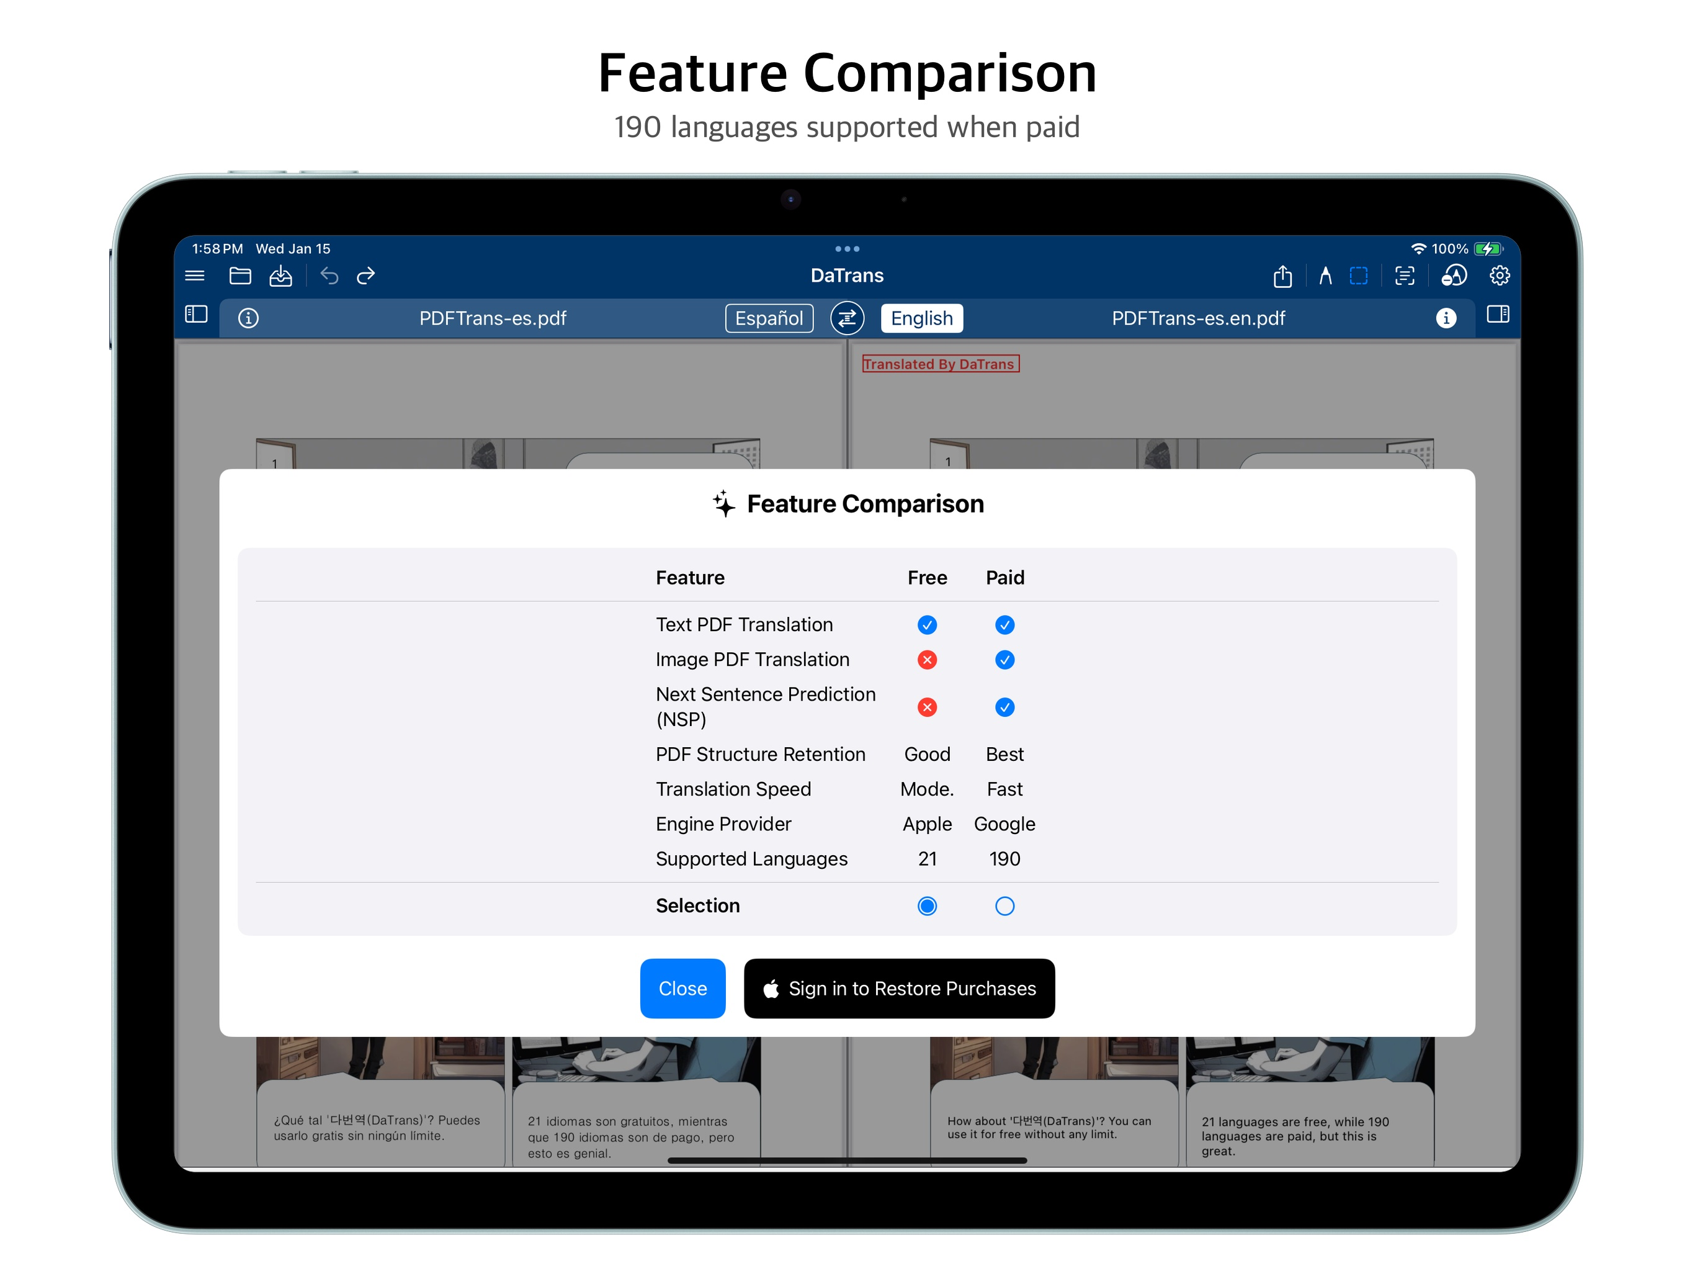This screenshot has height=1271, width=1695.
Task: Swap source and target languages
Action: 847,318
